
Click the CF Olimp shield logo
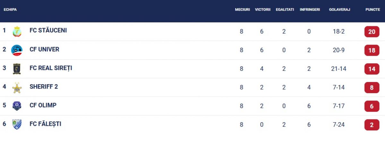point(17,106)
